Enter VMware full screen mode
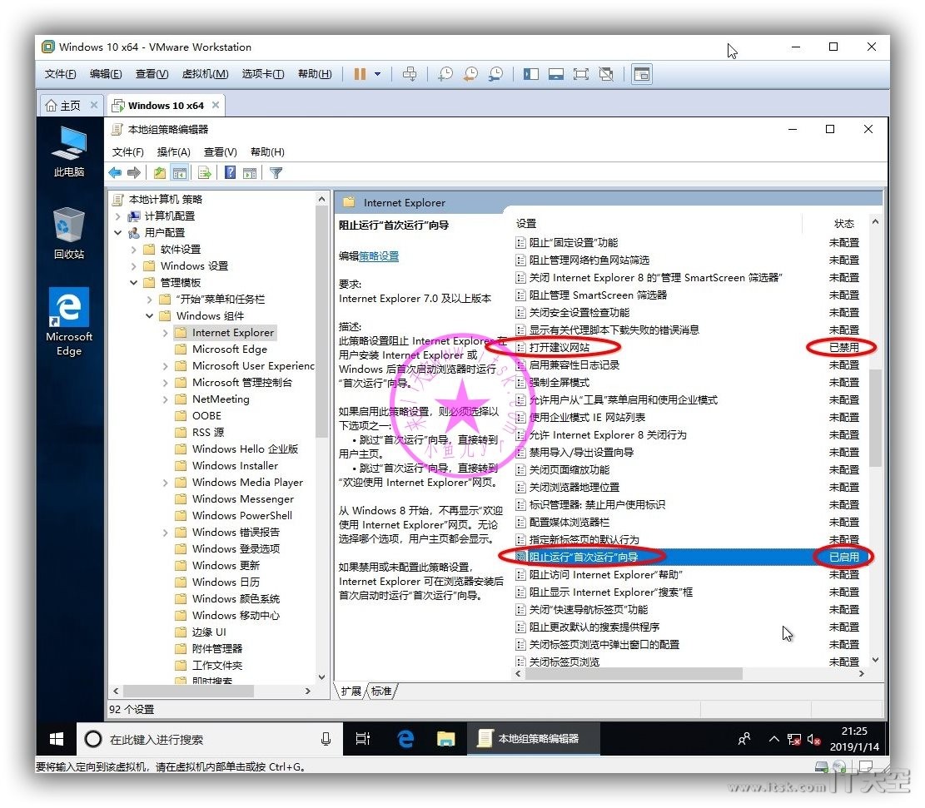 (x=581, y=74)
